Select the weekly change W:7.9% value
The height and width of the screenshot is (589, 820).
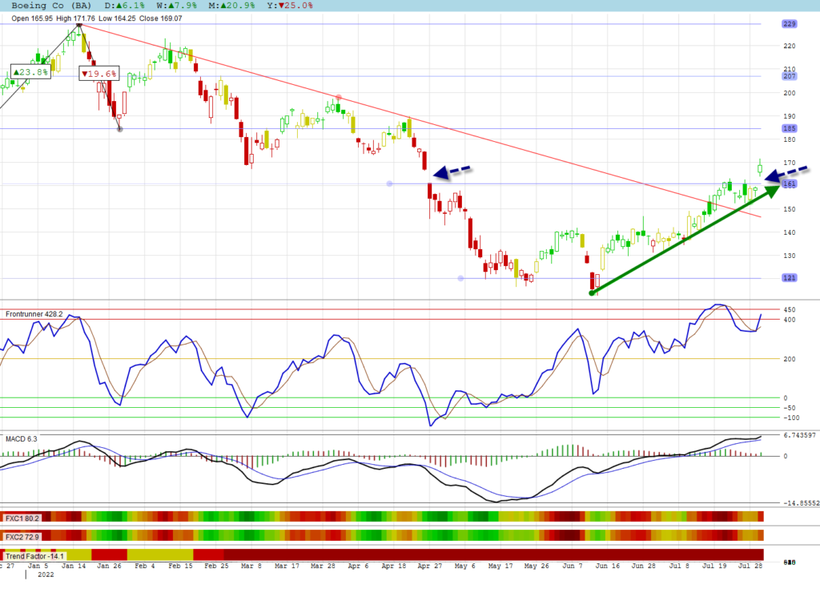click(177, 6)
